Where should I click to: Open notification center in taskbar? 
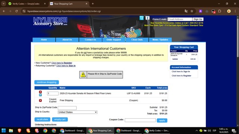pos(234,131)
